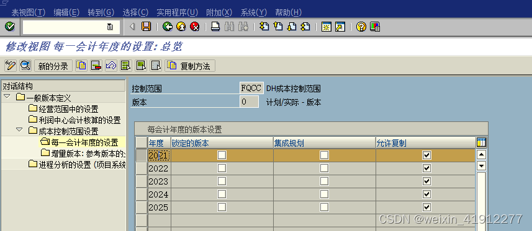Select the row marker for year 2022
This screenshot has height=231, width=532.
pos(142,168)
